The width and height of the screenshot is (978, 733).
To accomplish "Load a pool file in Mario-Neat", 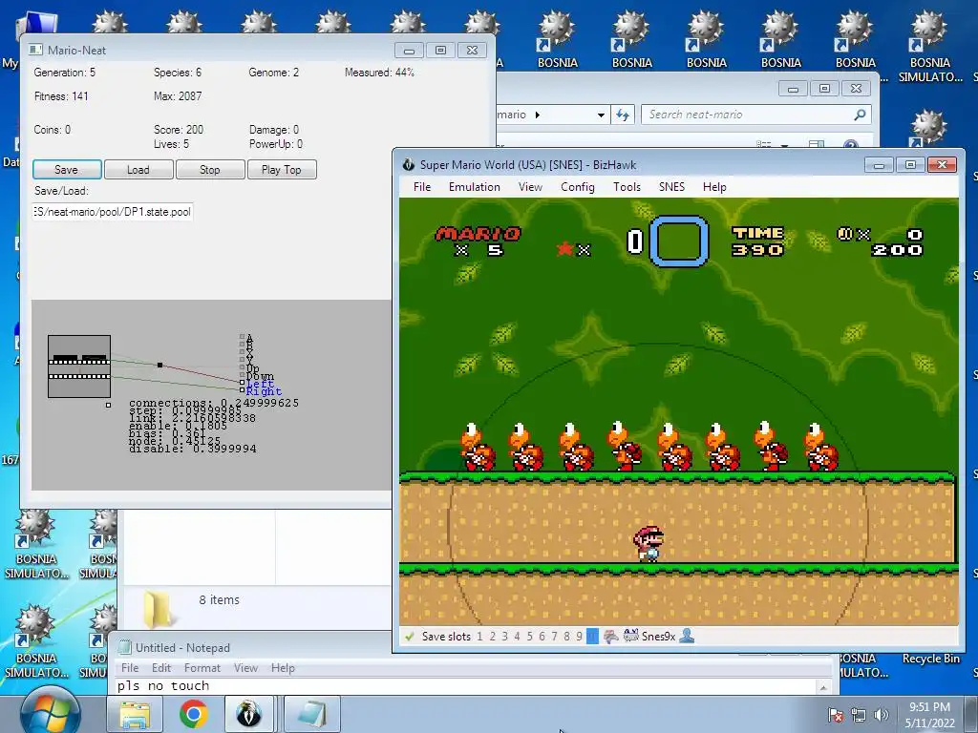I will (x=138, y=170).
